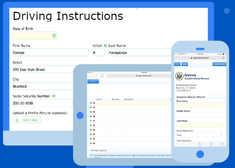This screenshot has width=235, height=168.
Task: Open the Date of Birth calendar picker
Action: pos(54,36)
